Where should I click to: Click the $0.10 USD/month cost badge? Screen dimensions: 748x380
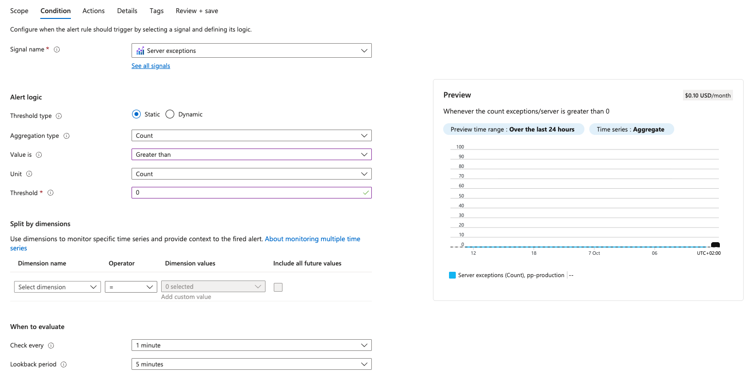coord(708,96)
